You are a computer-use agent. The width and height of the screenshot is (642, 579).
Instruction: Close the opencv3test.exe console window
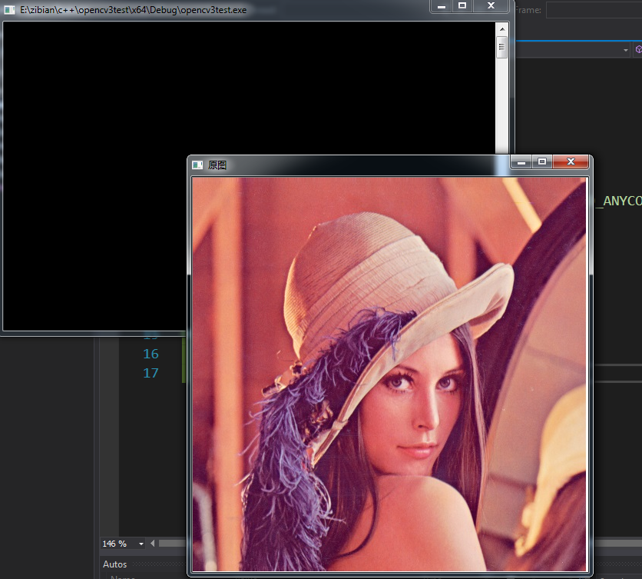491,6
